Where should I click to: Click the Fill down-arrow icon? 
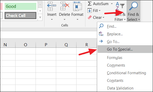89,10
